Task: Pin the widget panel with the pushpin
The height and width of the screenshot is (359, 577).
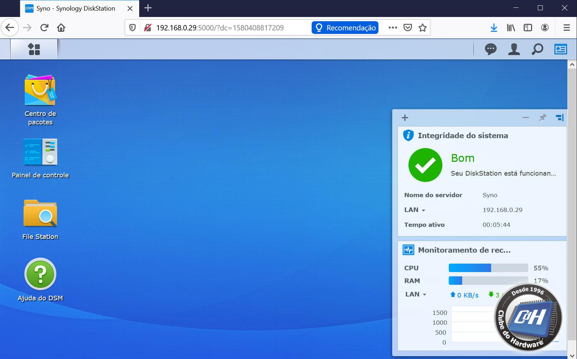Action: [x=542, y=118]
